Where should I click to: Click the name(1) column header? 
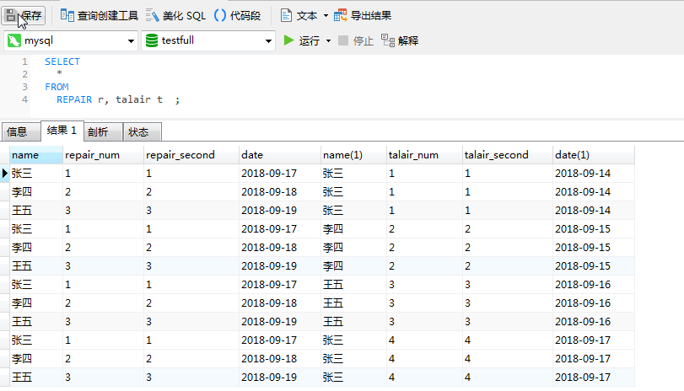point(353,155)
